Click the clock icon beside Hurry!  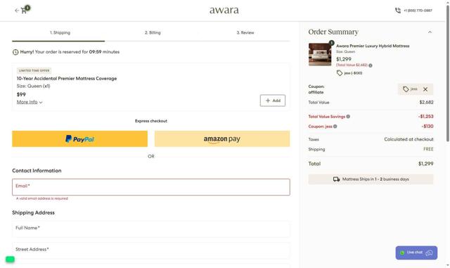[x=15, y=52]
